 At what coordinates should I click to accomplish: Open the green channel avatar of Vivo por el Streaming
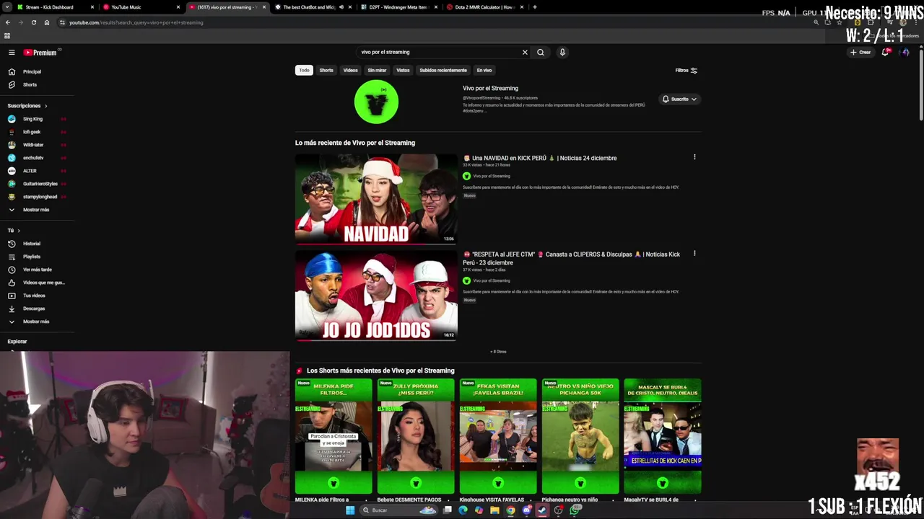click(x=376, y=102)
